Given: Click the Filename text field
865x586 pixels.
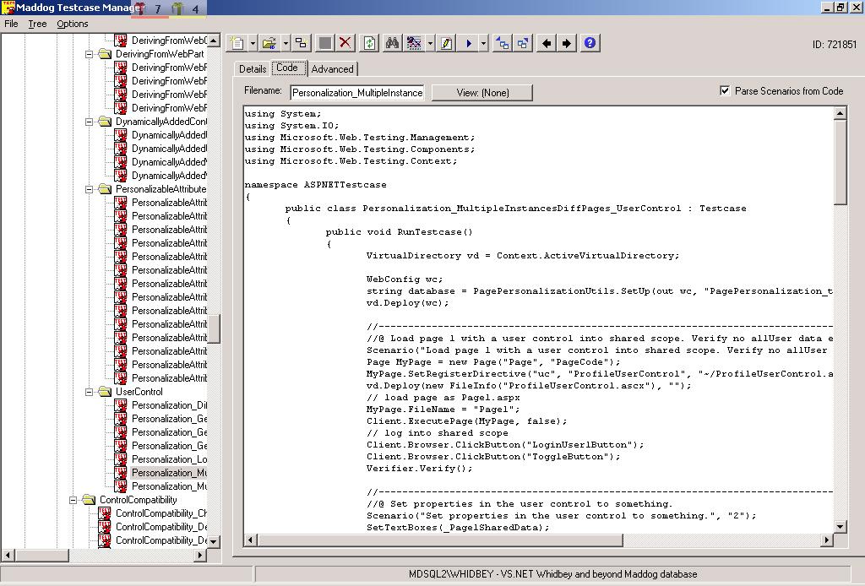Looking at the screenshot, I should [357, 93].
